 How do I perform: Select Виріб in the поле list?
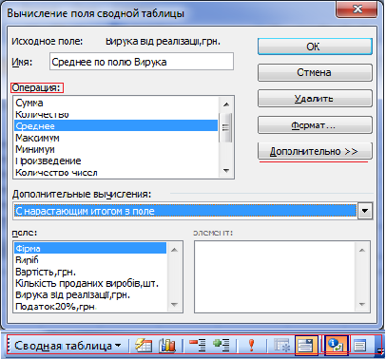click(x=90, y=260)
